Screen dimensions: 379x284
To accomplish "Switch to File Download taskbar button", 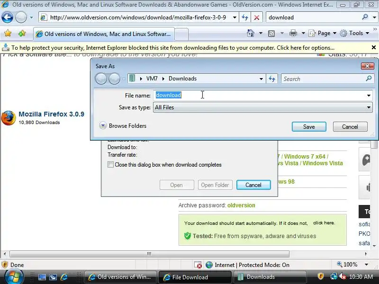I will pos(195,277).
